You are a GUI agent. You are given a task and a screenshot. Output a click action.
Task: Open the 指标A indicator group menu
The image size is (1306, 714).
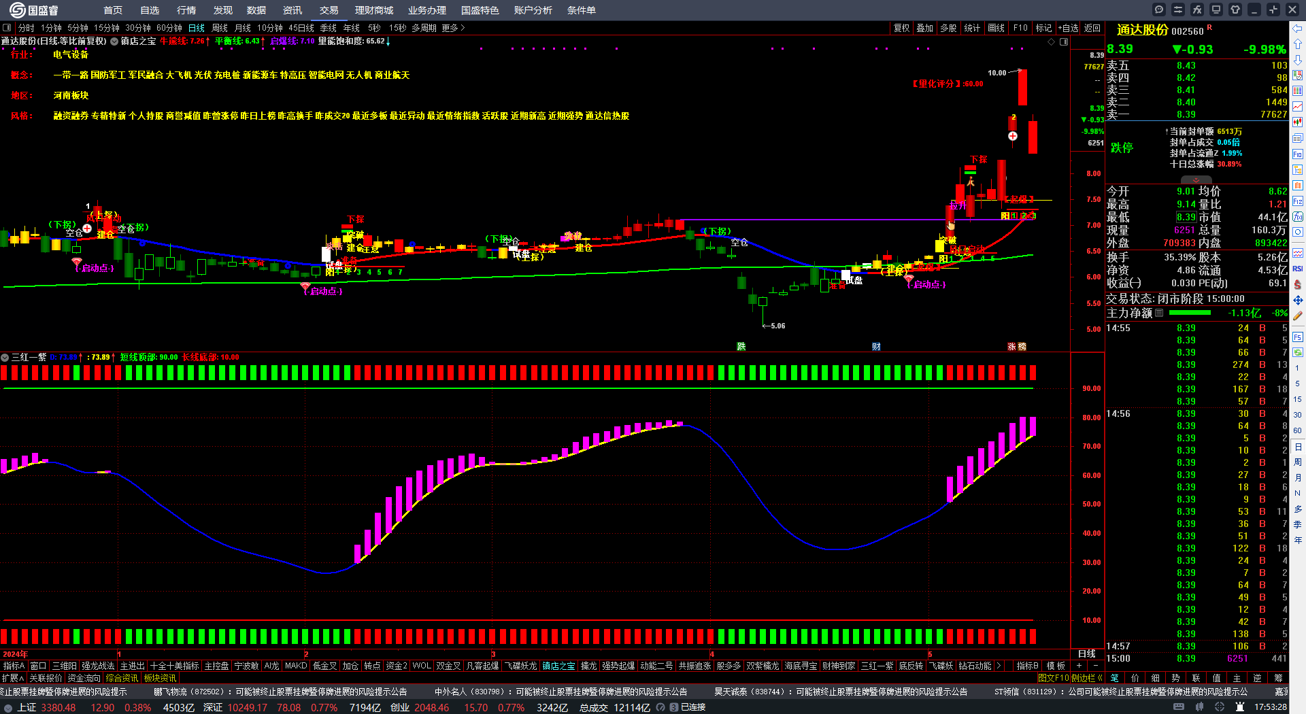14,666
